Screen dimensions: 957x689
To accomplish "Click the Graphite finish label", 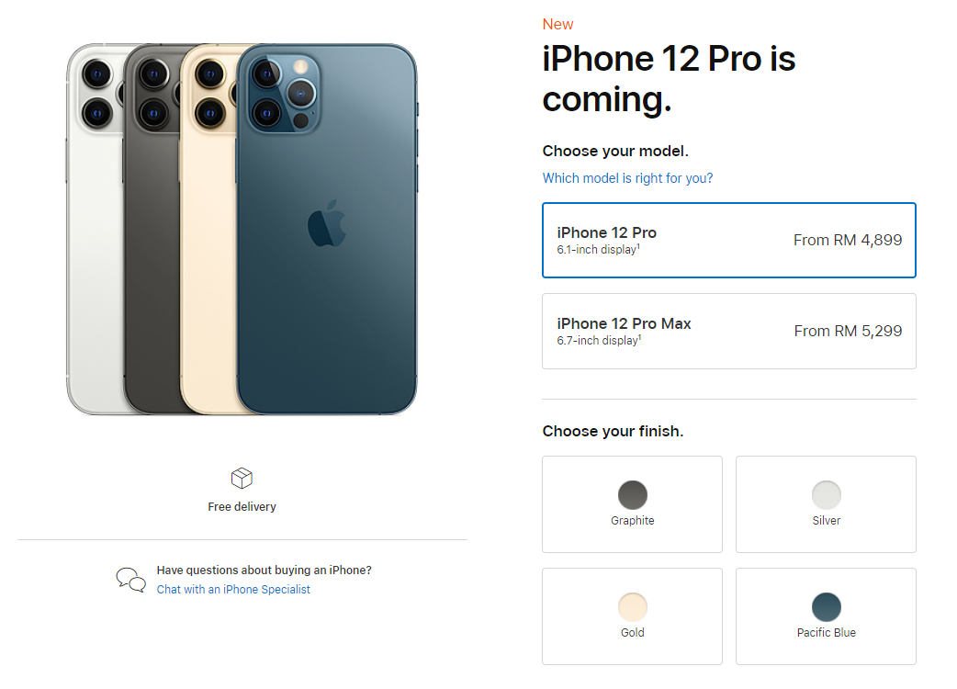I will pos(632,521).
